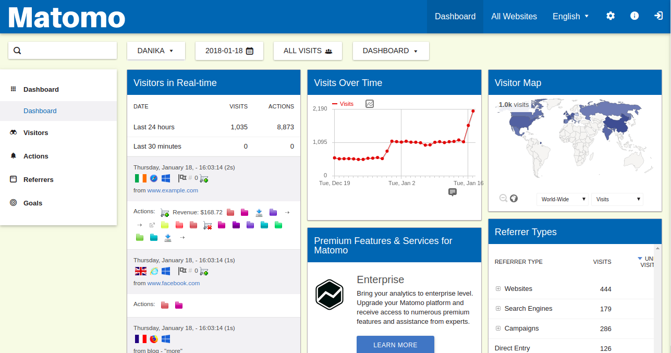Open the Matomo administration gear icon
Screen dimensions: 671x353
[x=610, y=16]
